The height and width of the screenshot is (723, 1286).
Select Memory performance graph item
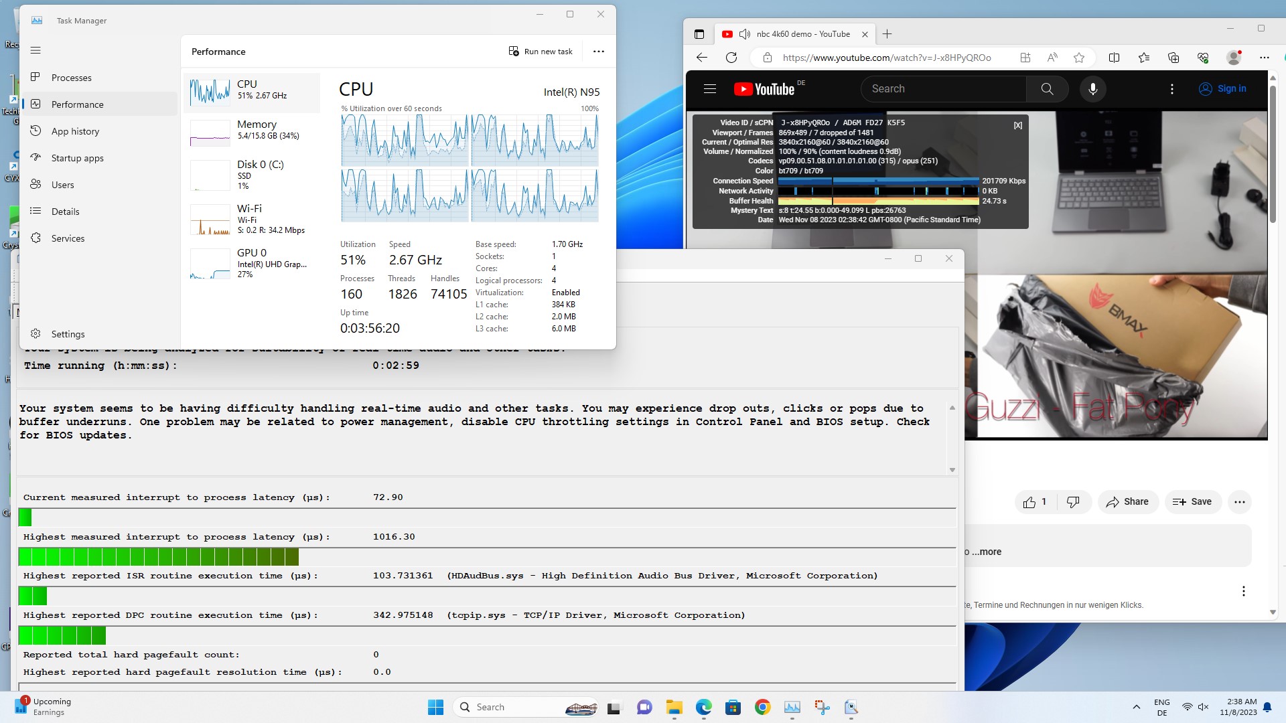251,131
